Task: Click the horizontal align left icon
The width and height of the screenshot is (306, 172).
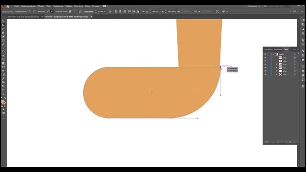Action: click(116, 11)
